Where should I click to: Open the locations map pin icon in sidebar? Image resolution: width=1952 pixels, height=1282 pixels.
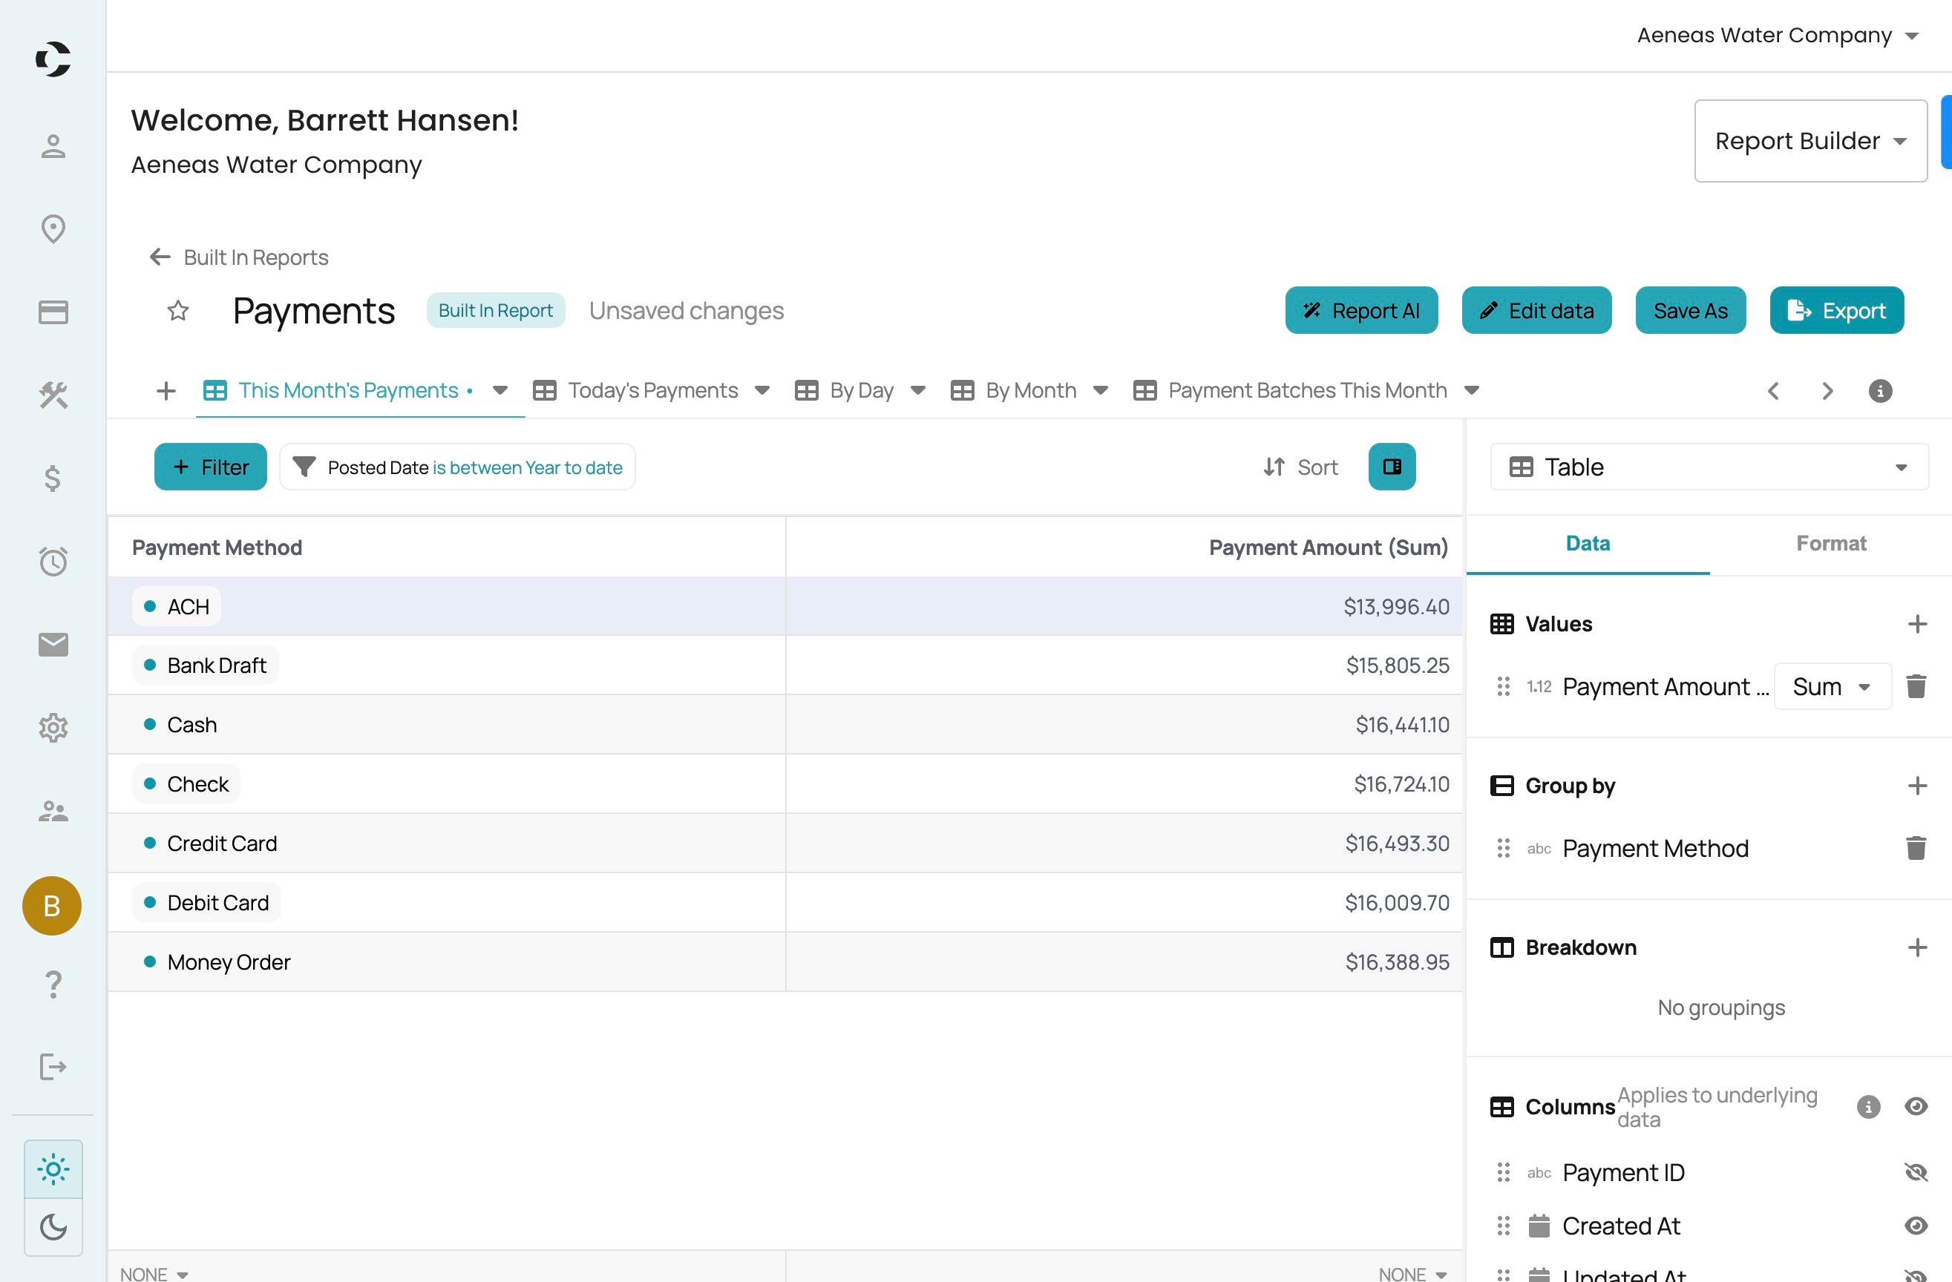coord(53,229)
